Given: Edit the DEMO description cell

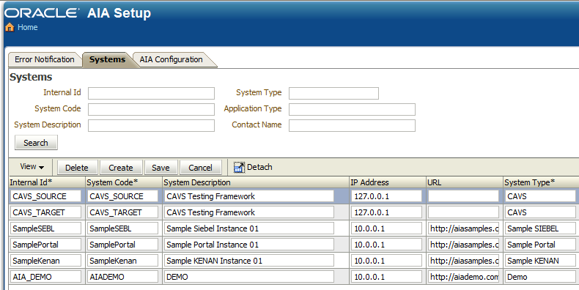Looking at the screenshot, I should 249,277.
